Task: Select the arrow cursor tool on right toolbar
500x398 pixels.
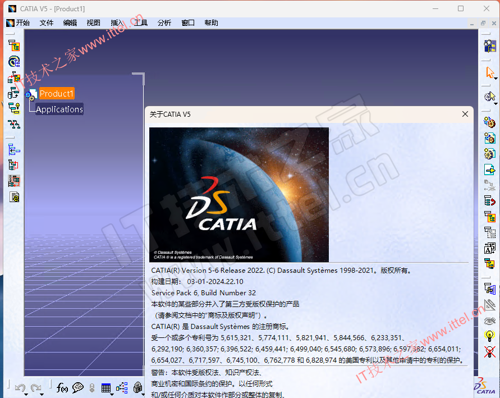Action: point(490,72)
